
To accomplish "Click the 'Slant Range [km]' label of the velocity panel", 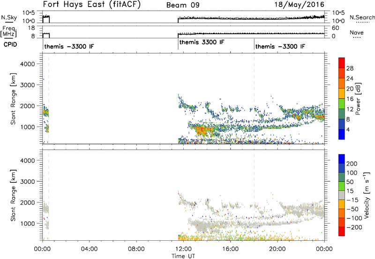I will tap(13, 195).
